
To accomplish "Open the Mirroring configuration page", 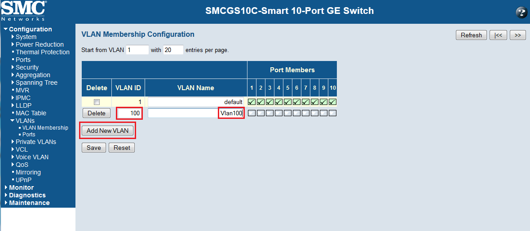I will tap(28, 172).
